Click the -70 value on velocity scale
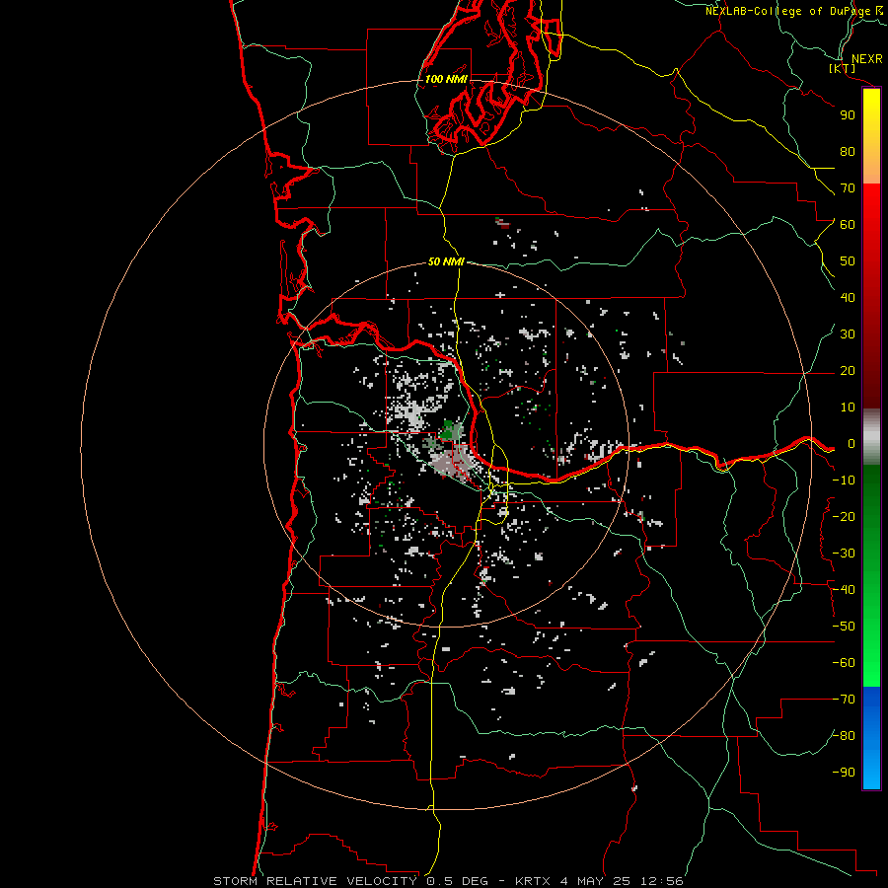This screenshot has width=888, height=888. tap(844, 700)
